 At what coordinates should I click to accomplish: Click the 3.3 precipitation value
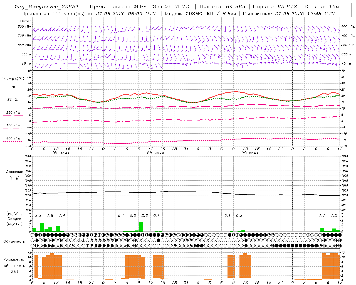[x=38, y=216]
